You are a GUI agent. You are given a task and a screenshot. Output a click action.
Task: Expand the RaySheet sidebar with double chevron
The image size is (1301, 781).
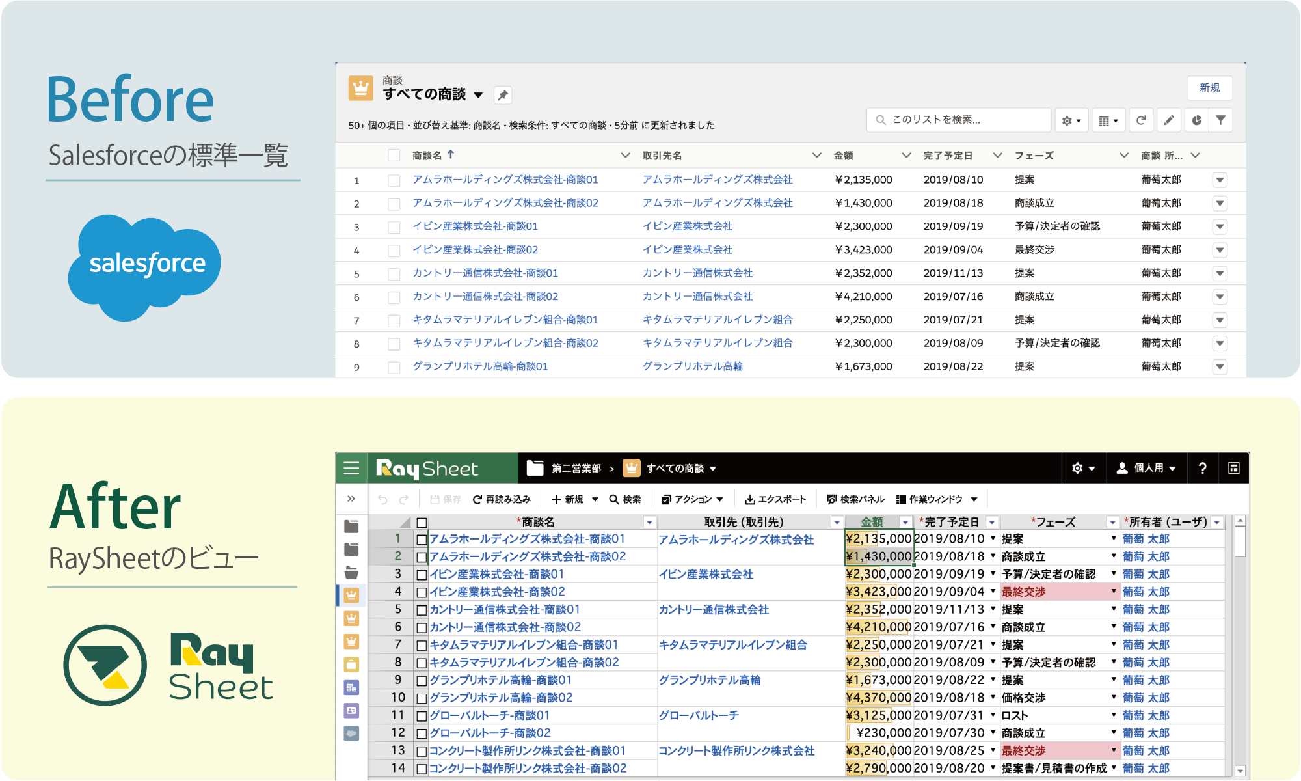[x=351, y=499]
